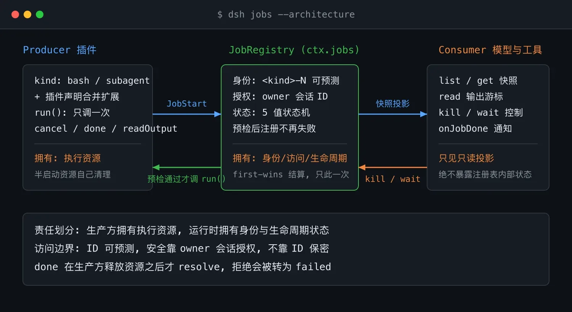This screenshot has height=312, width=572.
Task: Click the orange text '拥有: 执行资源'
Action: (x=67, y=158)
